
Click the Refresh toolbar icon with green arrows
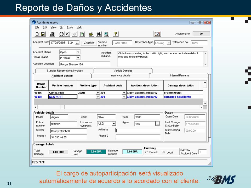click(82, 34)
